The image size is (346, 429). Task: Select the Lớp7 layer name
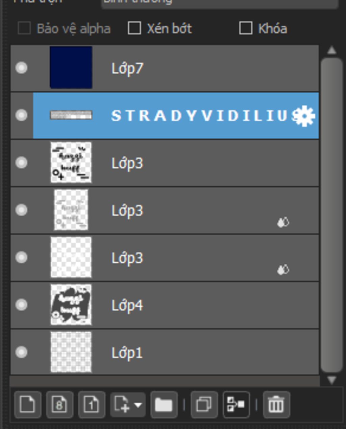click(127, 68)
